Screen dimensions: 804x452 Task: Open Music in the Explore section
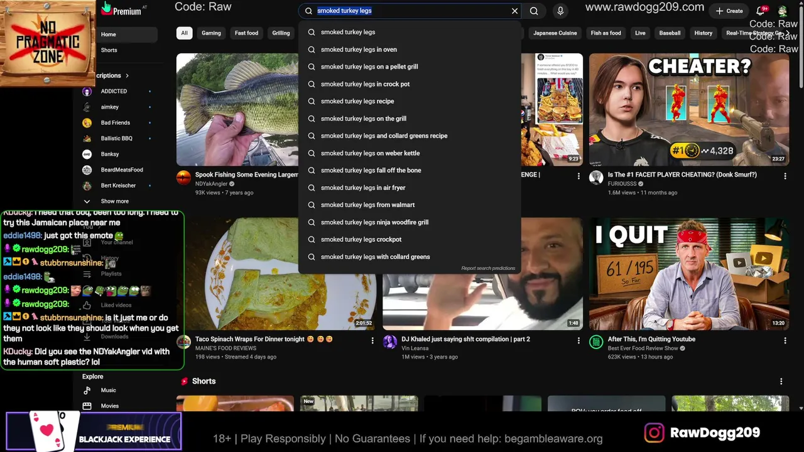[117, 390]
